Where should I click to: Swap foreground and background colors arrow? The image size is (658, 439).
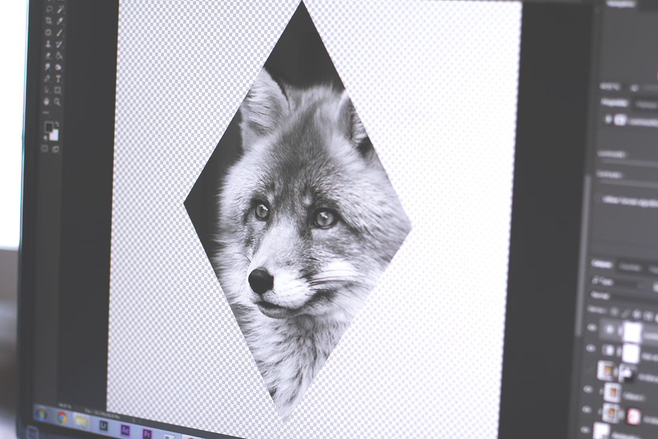(57, 124)
